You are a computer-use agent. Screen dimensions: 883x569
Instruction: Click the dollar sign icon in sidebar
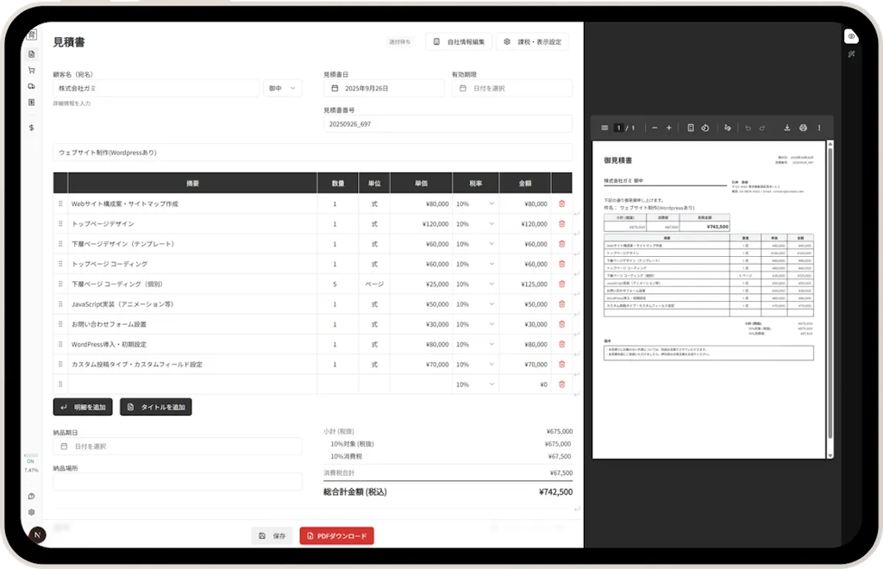coord(32,128)
